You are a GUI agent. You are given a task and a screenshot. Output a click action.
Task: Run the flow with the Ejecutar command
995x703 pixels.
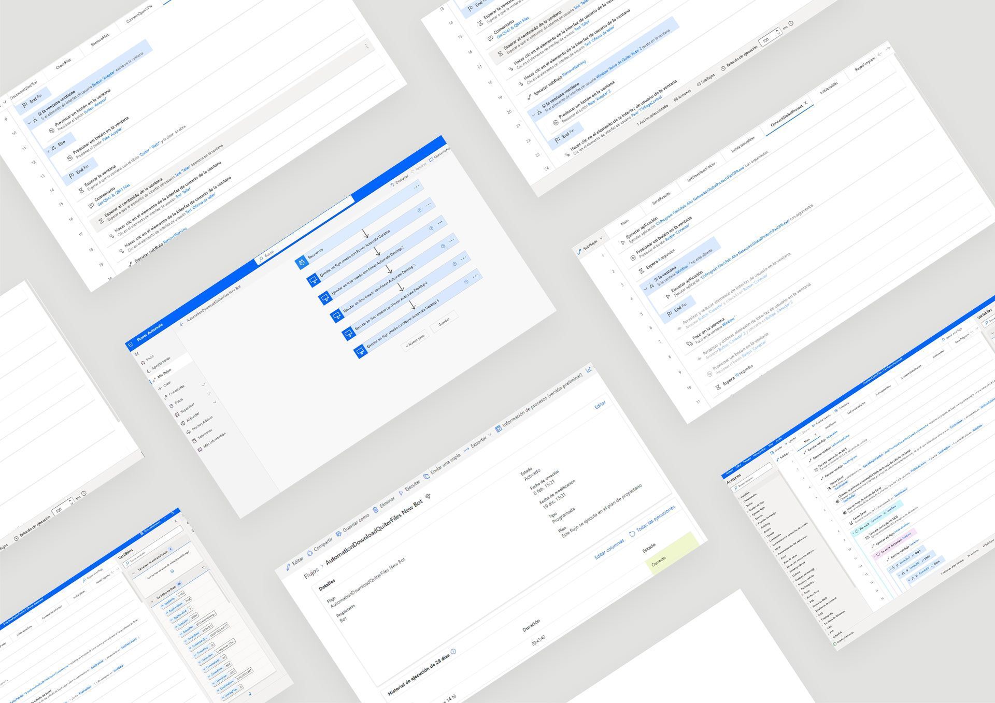(409, 489)
